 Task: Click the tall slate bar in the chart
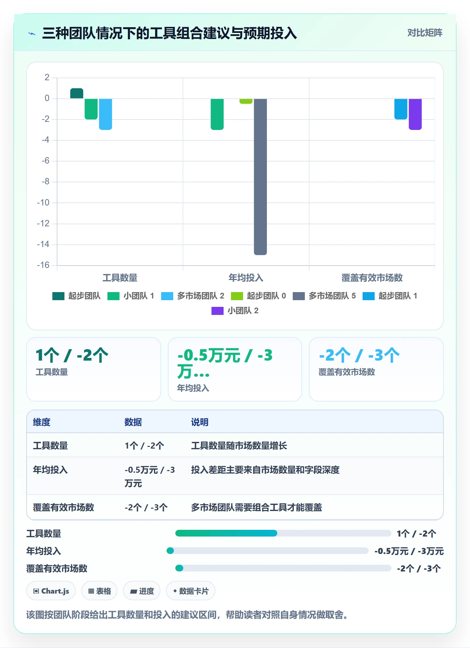coord(261,177)
